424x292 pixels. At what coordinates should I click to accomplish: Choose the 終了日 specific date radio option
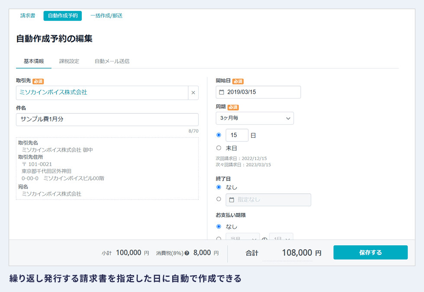(218, 199)
